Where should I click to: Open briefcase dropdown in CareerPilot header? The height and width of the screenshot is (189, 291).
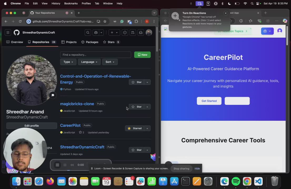pos(267,31)
